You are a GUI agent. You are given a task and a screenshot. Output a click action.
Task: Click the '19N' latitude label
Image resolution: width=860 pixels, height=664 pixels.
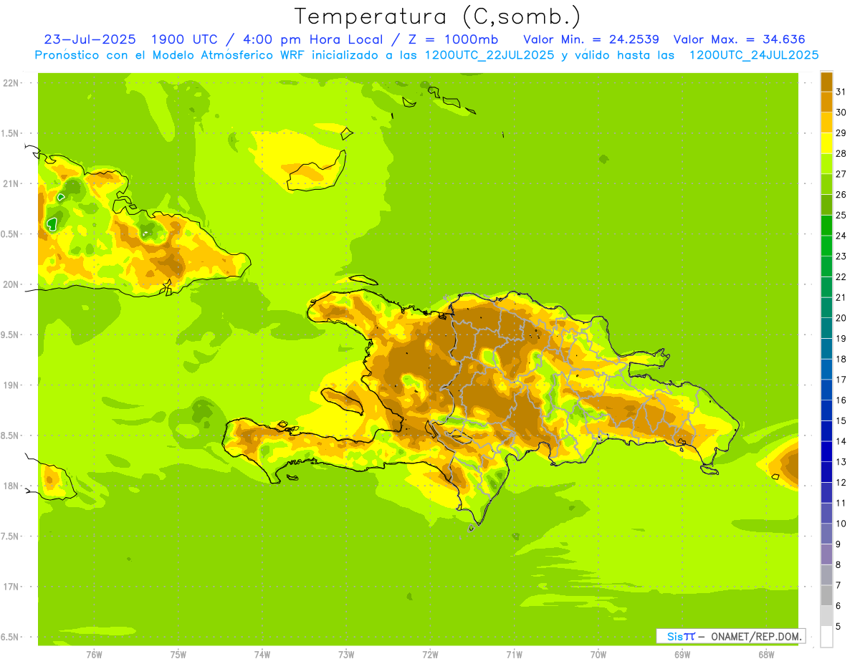pyautogui.click(x=12, y=385)
